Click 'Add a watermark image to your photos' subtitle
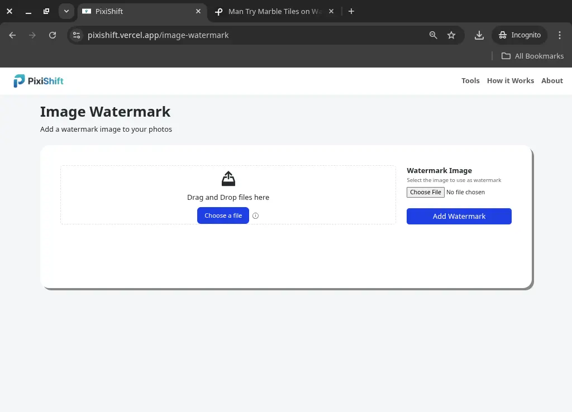The image size is (572, 412). click(106, 129)
